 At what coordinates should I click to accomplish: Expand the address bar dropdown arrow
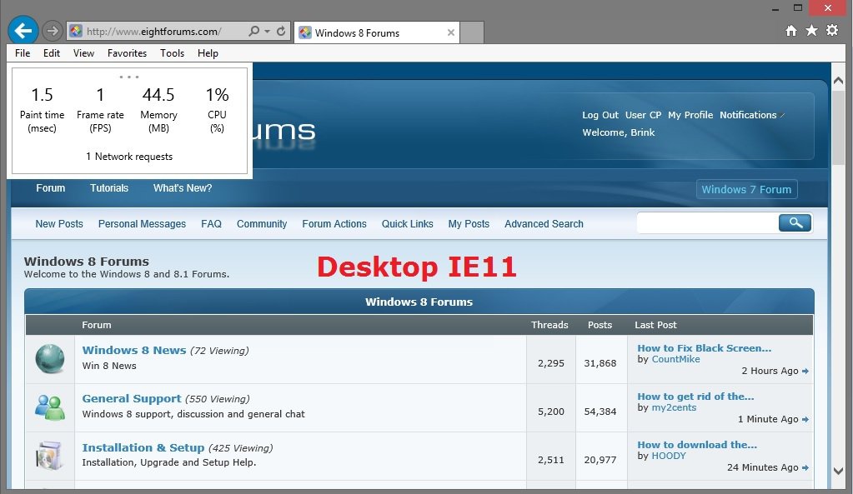tap(267, 32)
